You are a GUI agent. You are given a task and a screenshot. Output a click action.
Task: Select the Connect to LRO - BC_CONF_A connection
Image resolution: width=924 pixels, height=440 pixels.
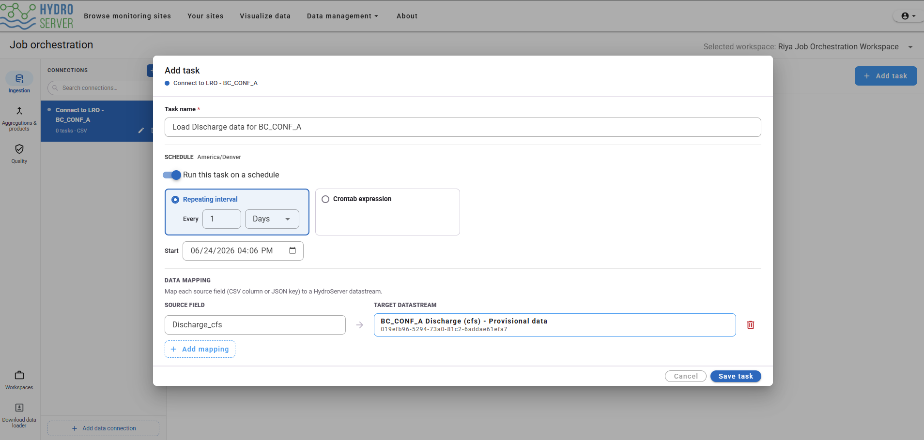(x=97, y=121)
